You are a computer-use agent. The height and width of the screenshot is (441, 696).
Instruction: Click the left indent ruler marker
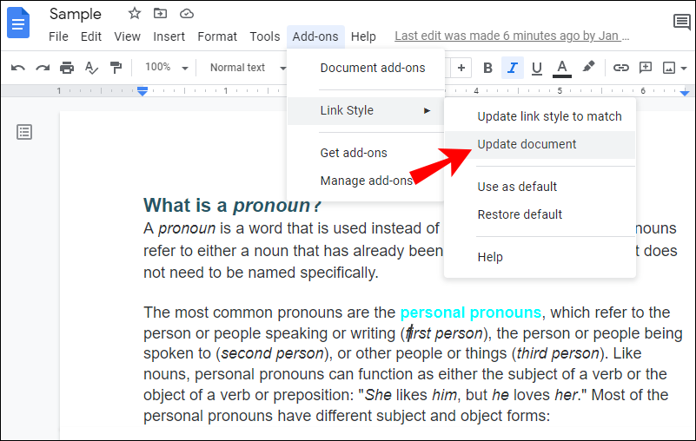click(x=142, y=91)
